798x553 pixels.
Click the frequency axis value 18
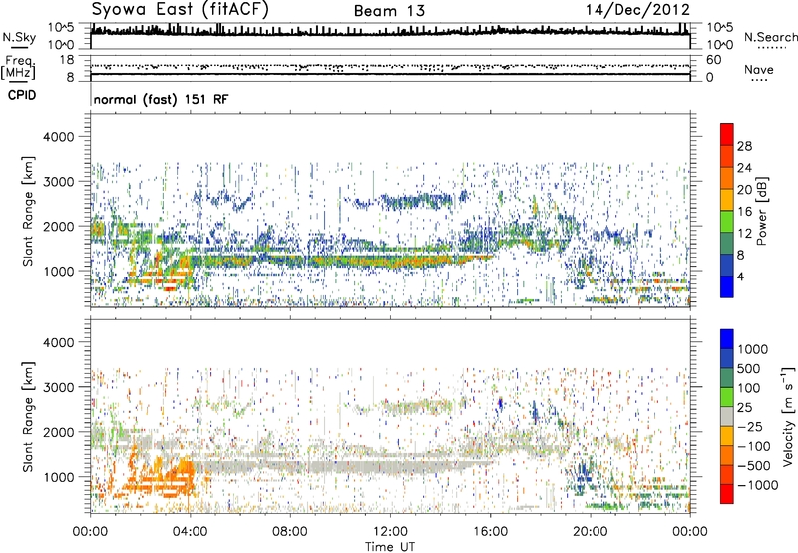point(67,60)
